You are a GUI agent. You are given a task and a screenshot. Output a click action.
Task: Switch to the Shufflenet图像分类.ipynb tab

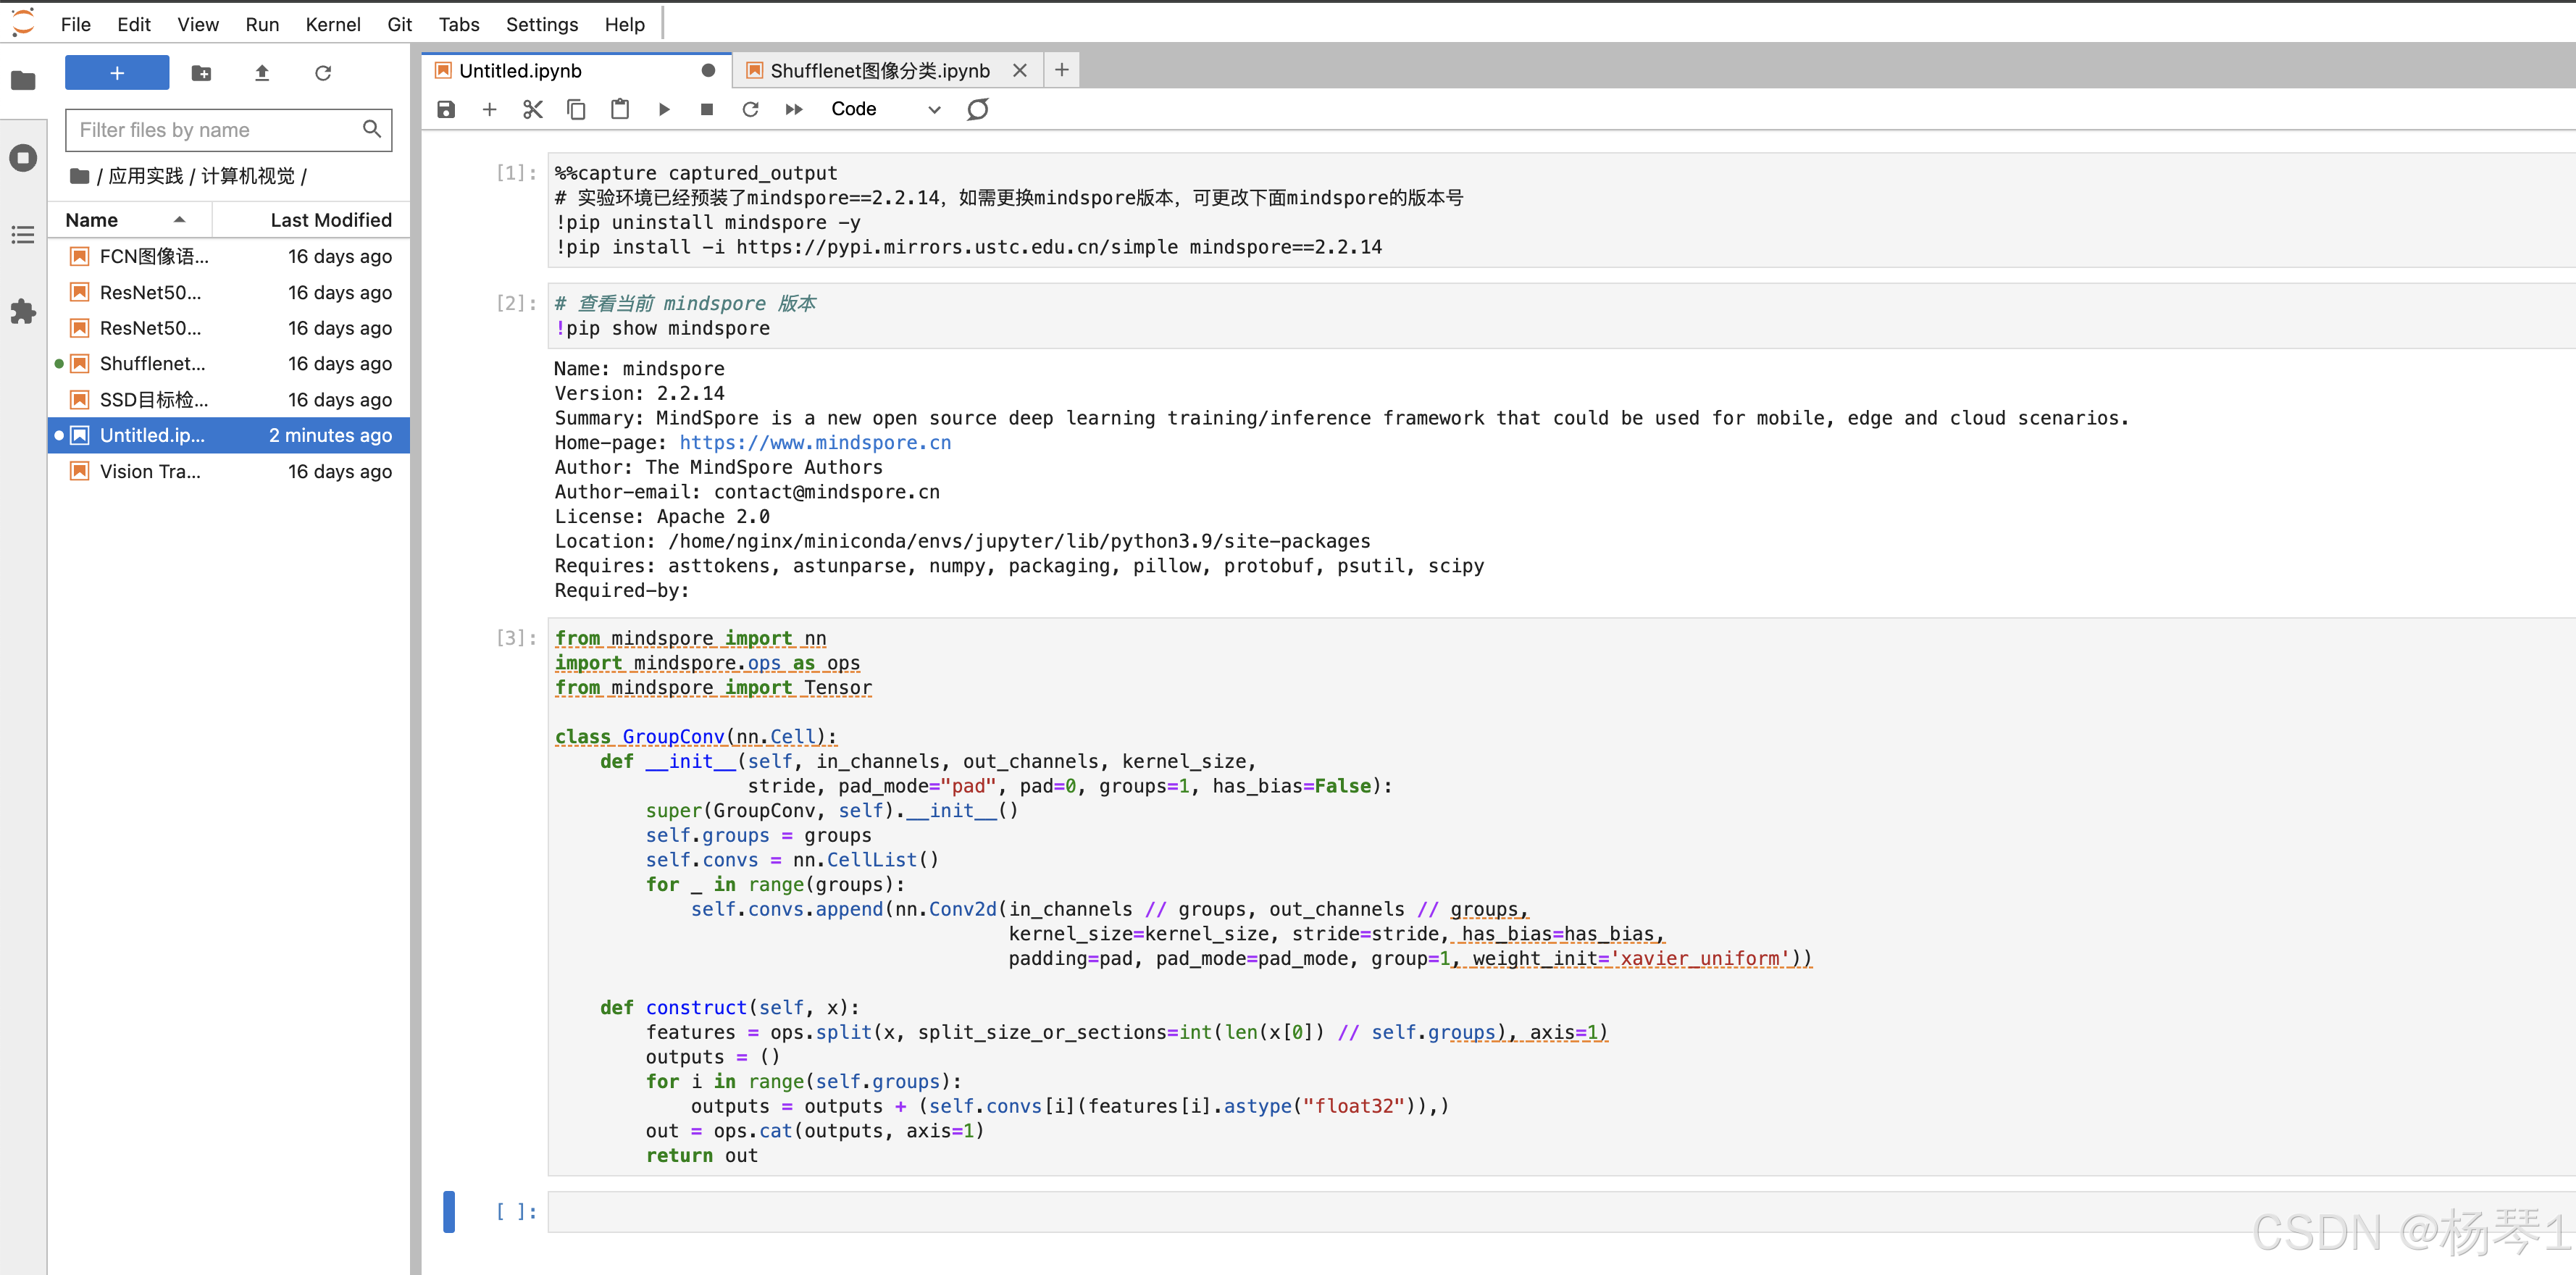point(879,70)
